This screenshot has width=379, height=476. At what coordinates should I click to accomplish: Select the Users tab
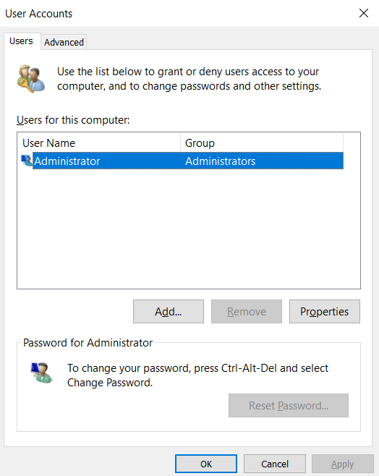tap(21, 41)
